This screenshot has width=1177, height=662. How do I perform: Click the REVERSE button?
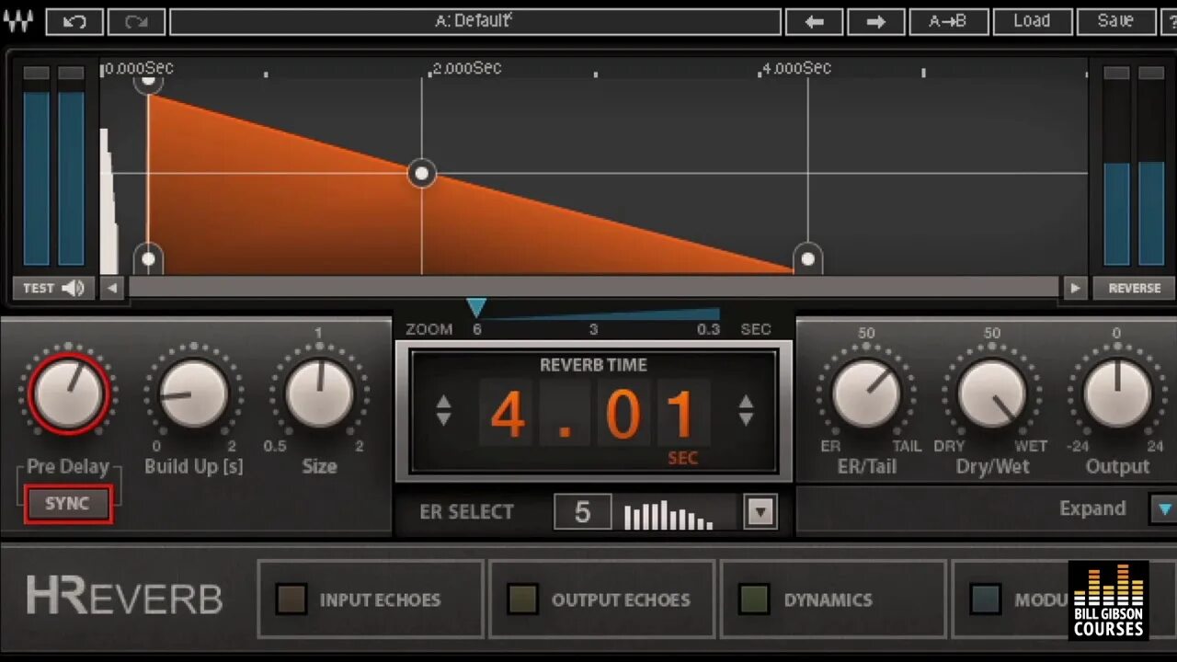click(1135, 288)
